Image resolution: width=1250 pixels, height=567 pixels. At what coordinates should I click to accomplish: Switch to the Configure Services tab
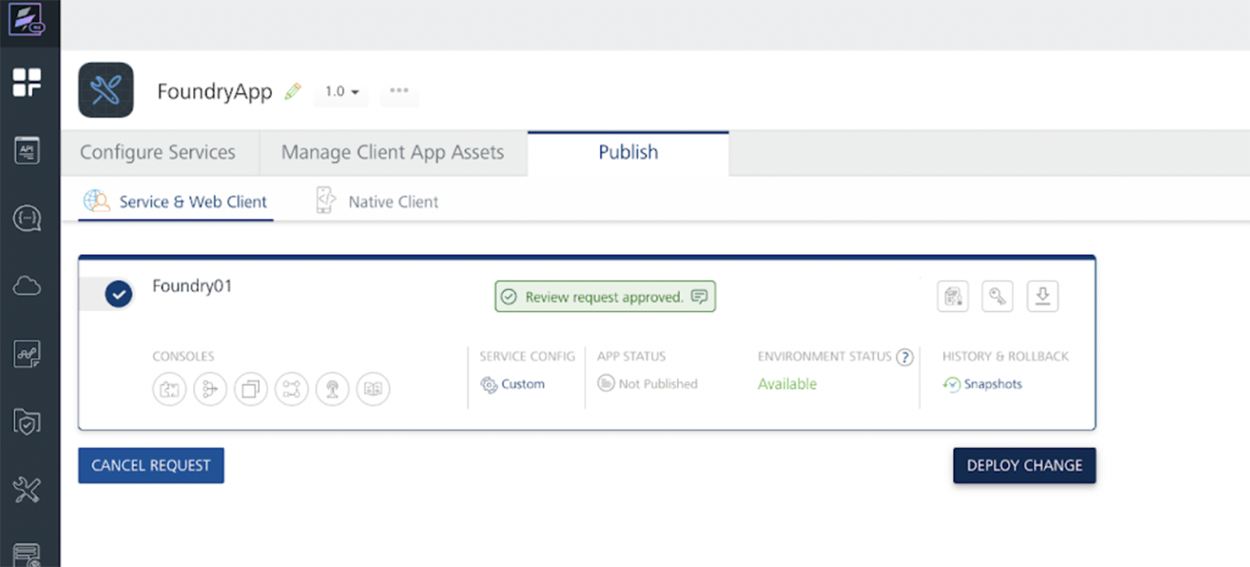click(x=157, y=153)
